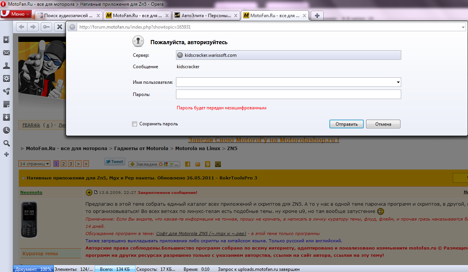
Task: Open the Widgets gear sidebar panel
Action: pos(6,78)
